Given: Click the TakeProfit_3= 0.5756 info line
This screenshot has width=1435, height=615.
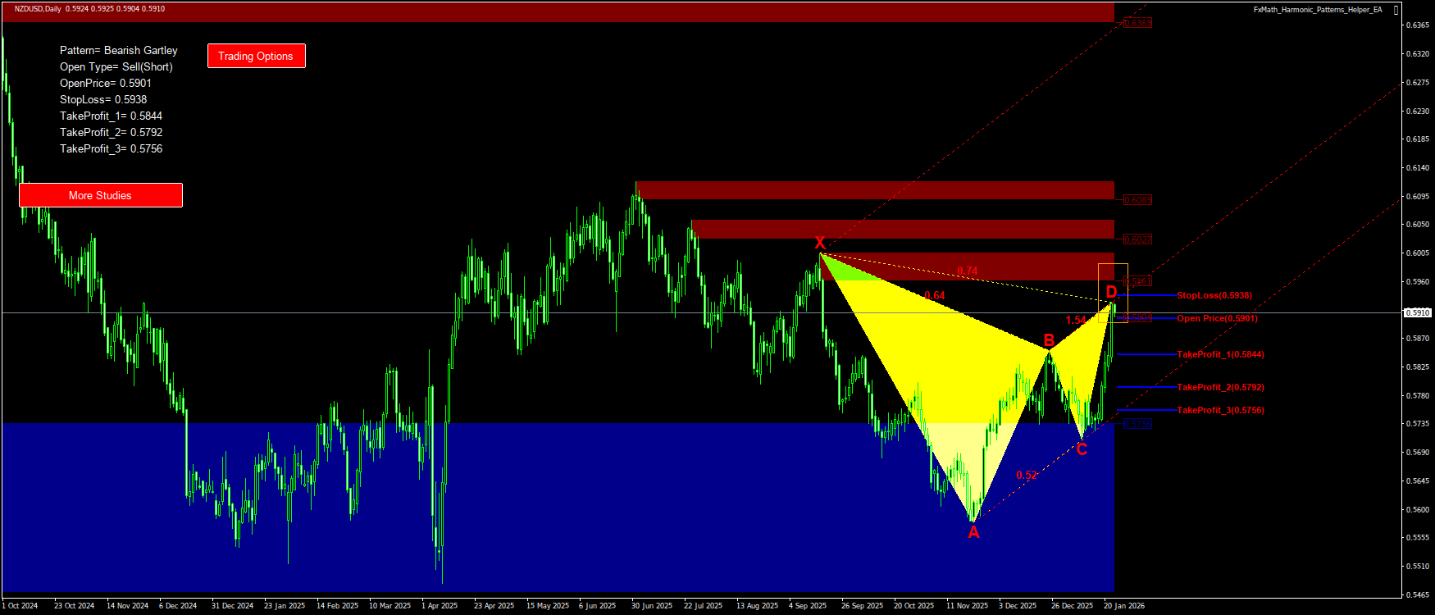Looking at the screenshot, I should tap(112, 149).
